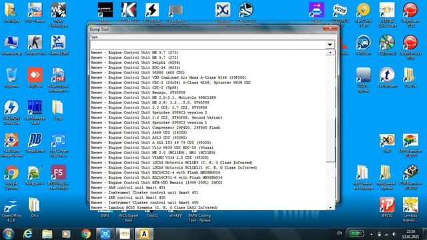Open Delphi cars 2016 desktop icon
The height and width of the screenshot is (240, 427).
tap(410, 15)
